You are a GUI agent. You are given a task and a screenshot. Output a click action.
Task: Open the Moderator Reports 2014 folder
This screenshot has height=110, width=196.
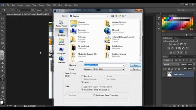pos(84,55)
